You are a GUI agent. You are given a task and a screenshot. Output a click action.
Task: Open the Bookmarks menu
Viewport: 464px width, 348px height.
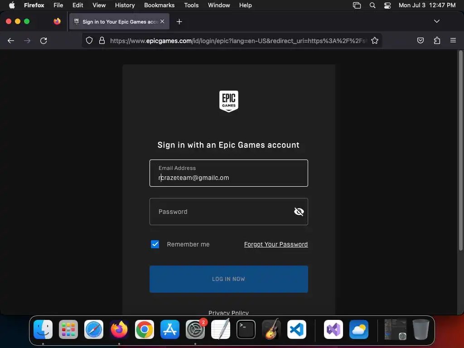[x=159, y=5]
